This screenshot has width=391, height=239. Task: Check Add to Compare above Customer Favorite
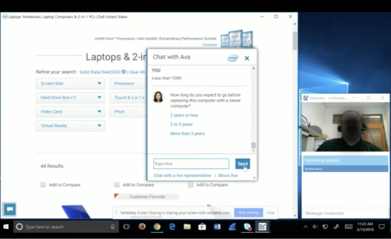[x=117, y=185]
